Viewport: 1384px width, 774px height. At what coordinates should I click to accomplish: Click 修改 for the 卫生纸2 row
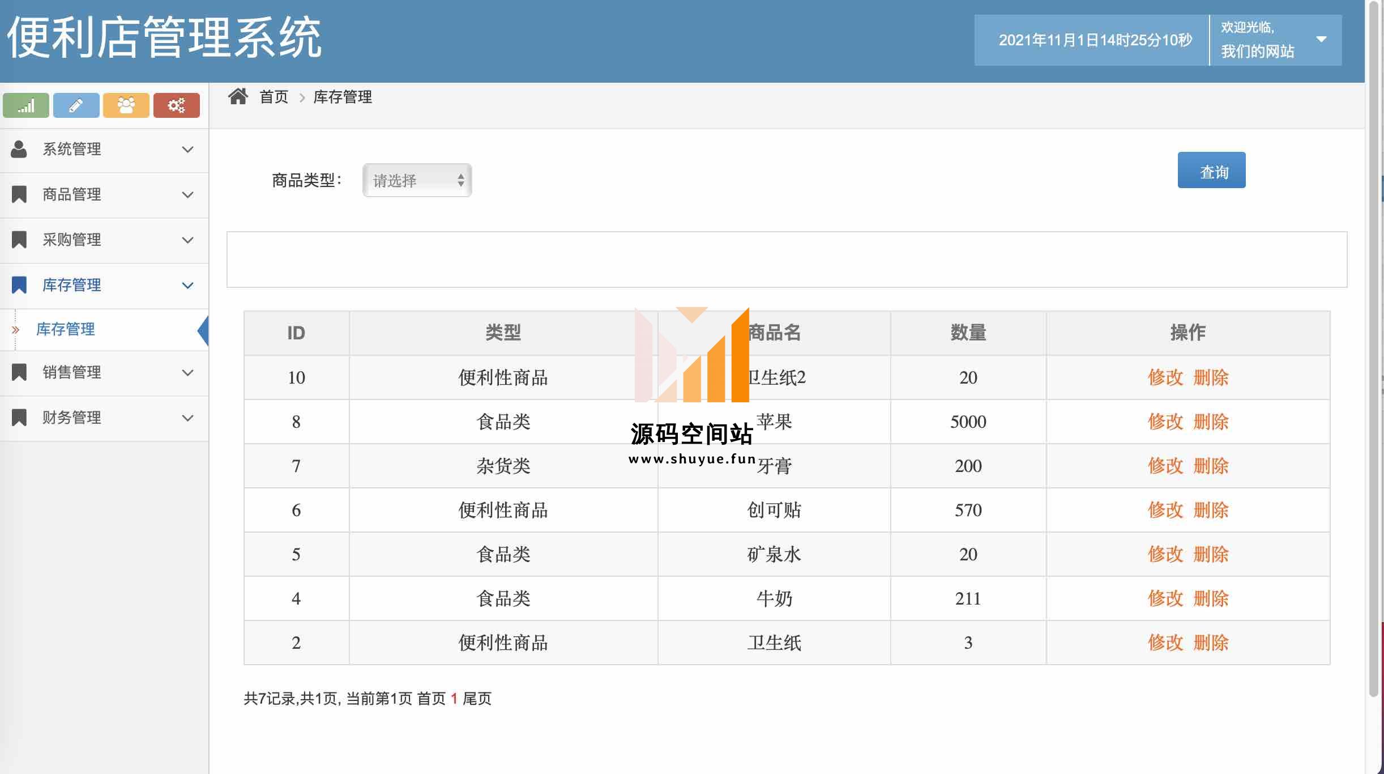(1165, 377)
